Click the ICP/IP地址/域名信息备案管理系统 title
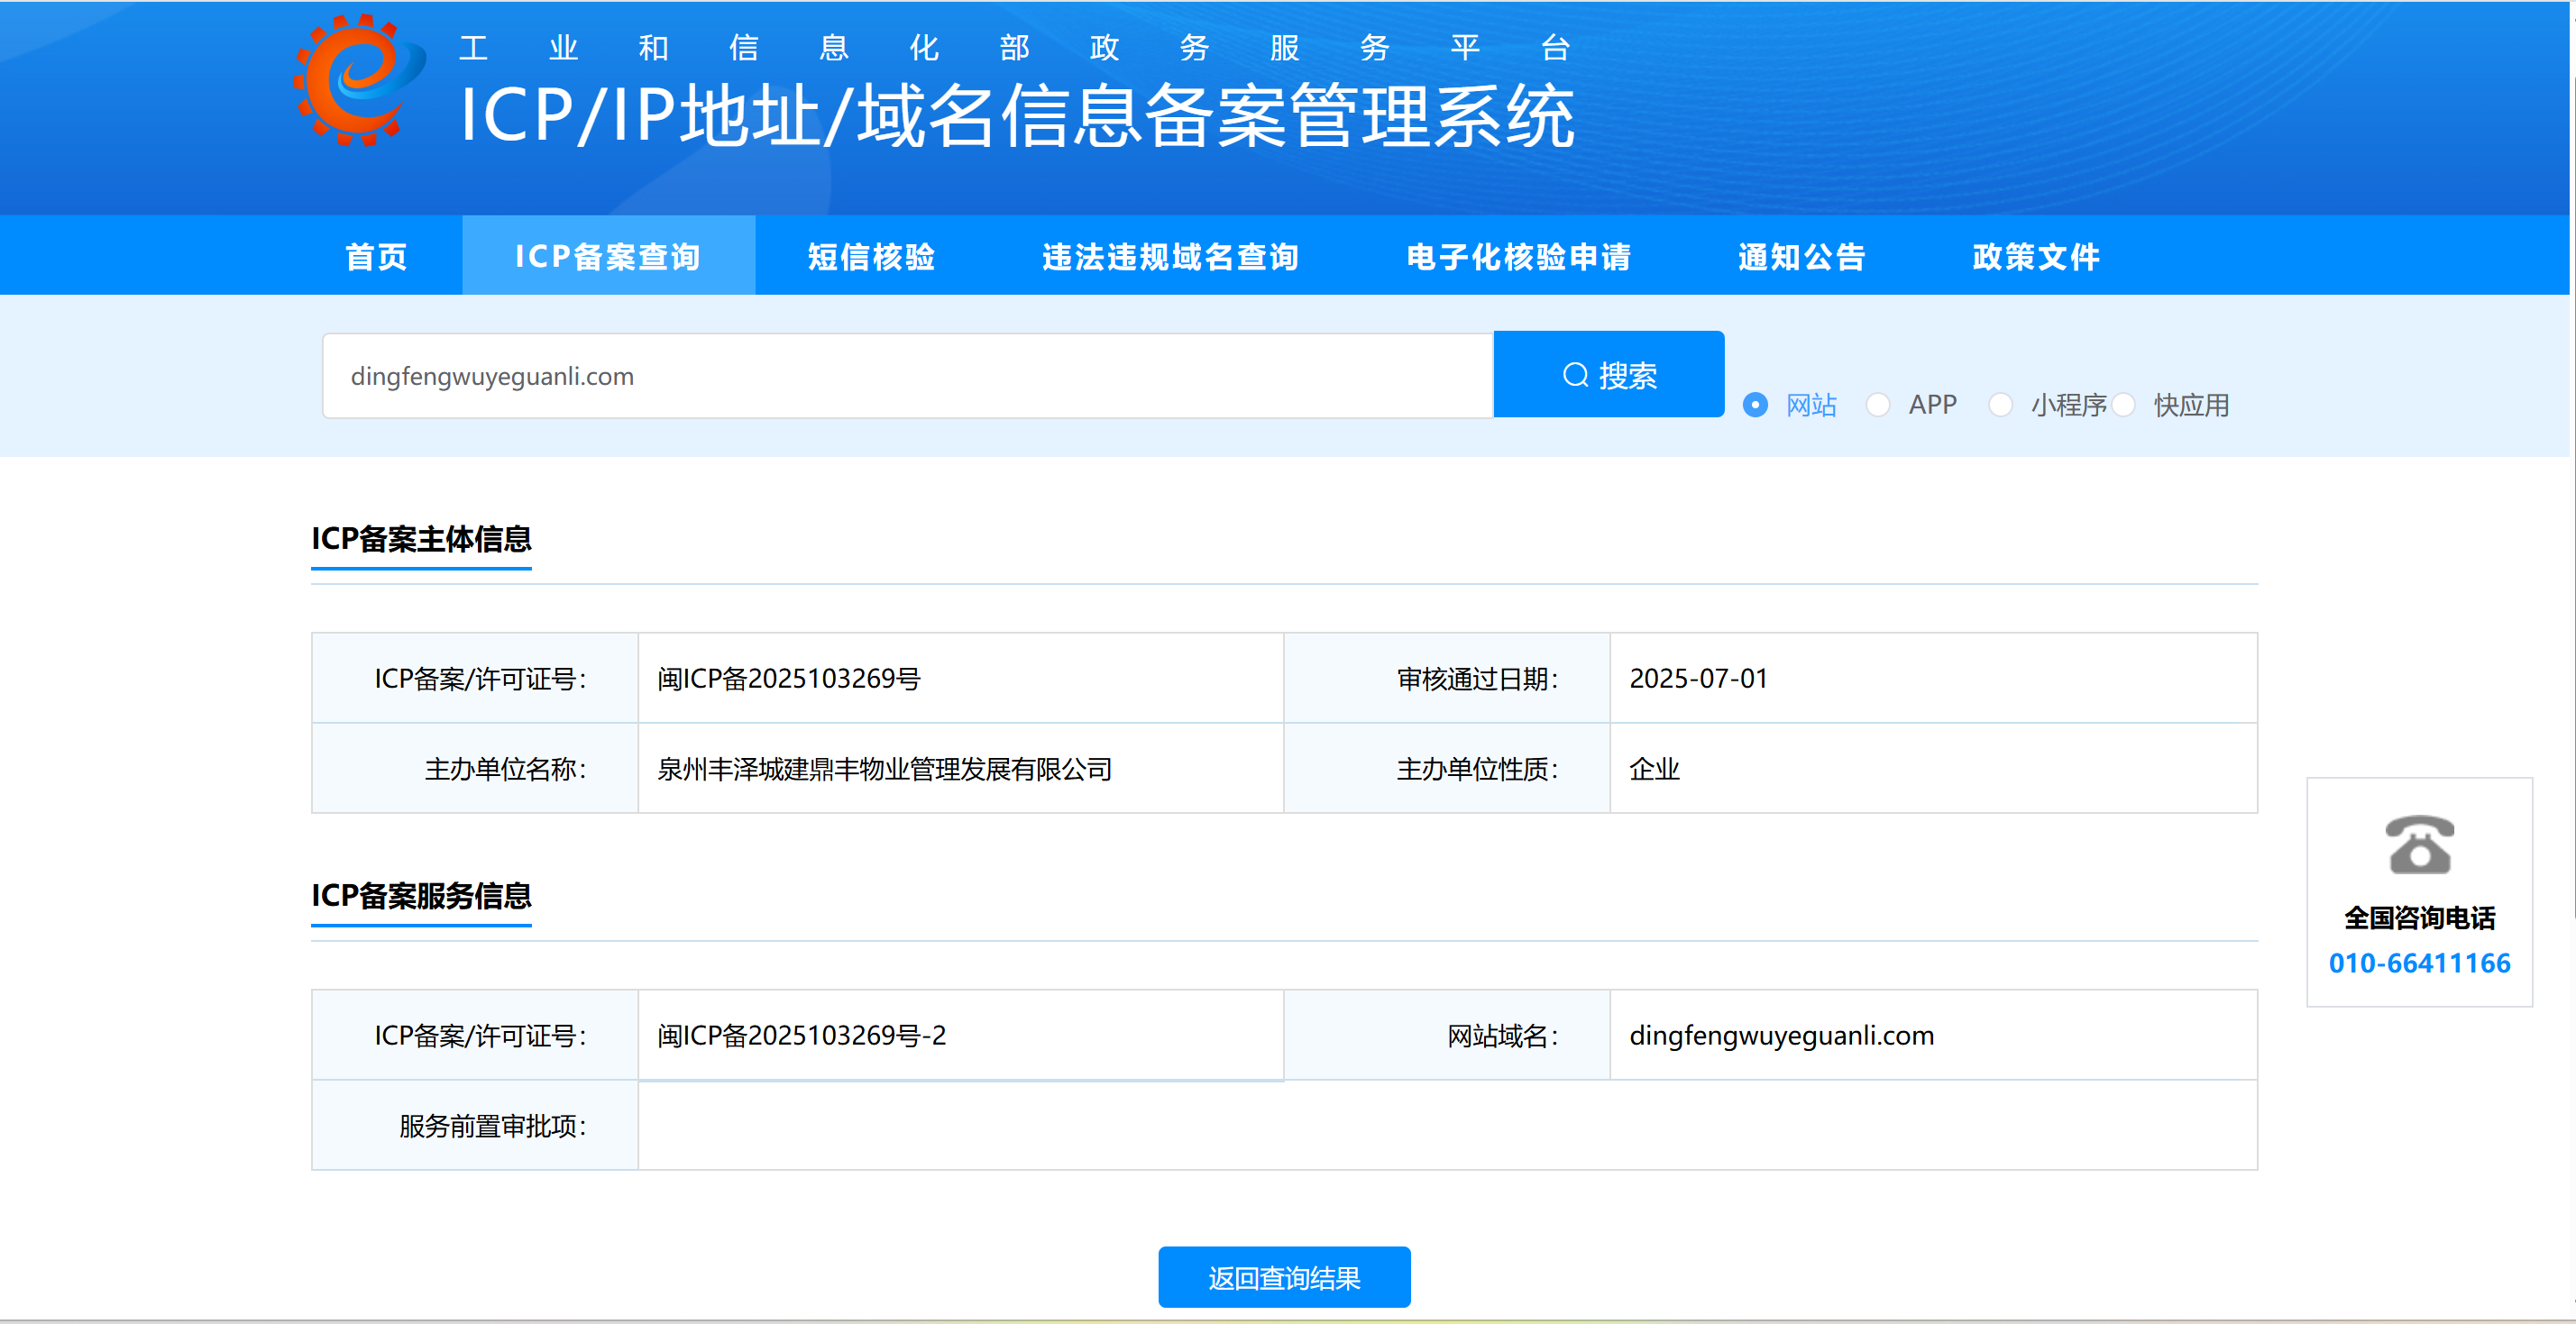The height and width of the screenshot is (1324, 2576). 1016,117
